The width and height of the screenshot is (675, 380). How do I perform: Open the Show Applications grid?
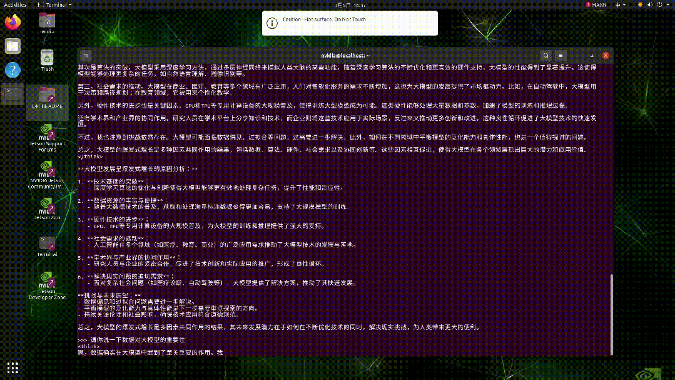coord(13,367)
